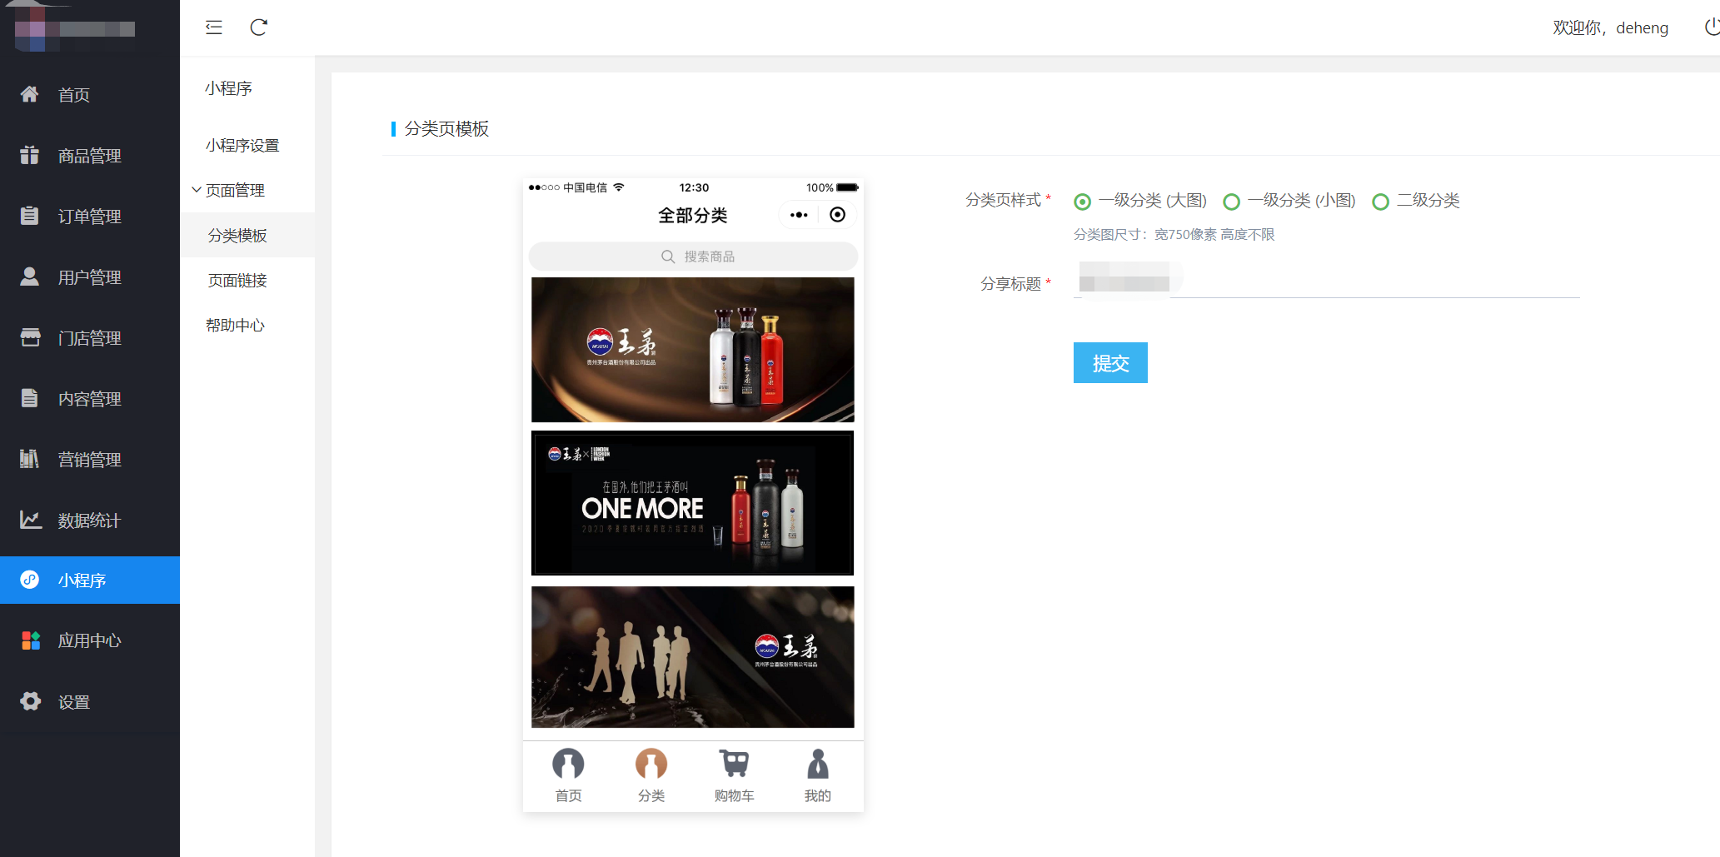Screen dimensions: 1720x857
Task: Select 一级分类 (大图) radio option
Action: pyautogui.click(x=1083, y=202)
